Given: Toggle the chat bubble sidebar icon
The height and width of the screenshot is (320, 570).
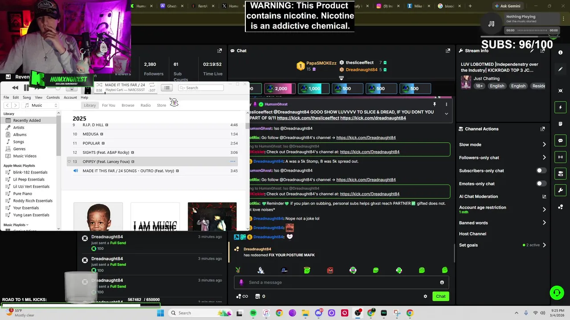Looking at the screenshot, I should [x=561, y=140].
